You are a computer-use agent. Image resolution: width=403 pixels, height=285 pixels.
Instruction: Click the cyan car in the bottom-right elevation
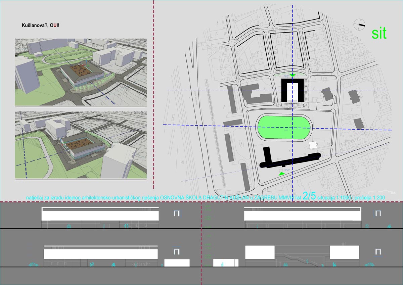tap(370, 264)
